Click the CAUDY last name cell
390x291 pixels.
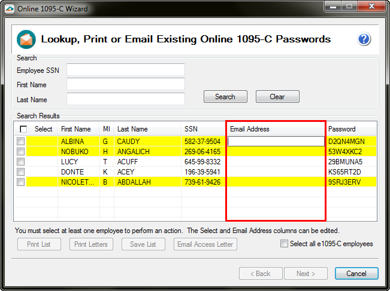tap(147, 142)
